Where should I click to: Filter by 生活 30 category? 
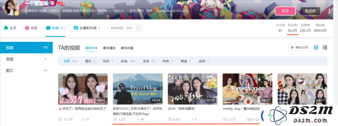coord(149,61)
